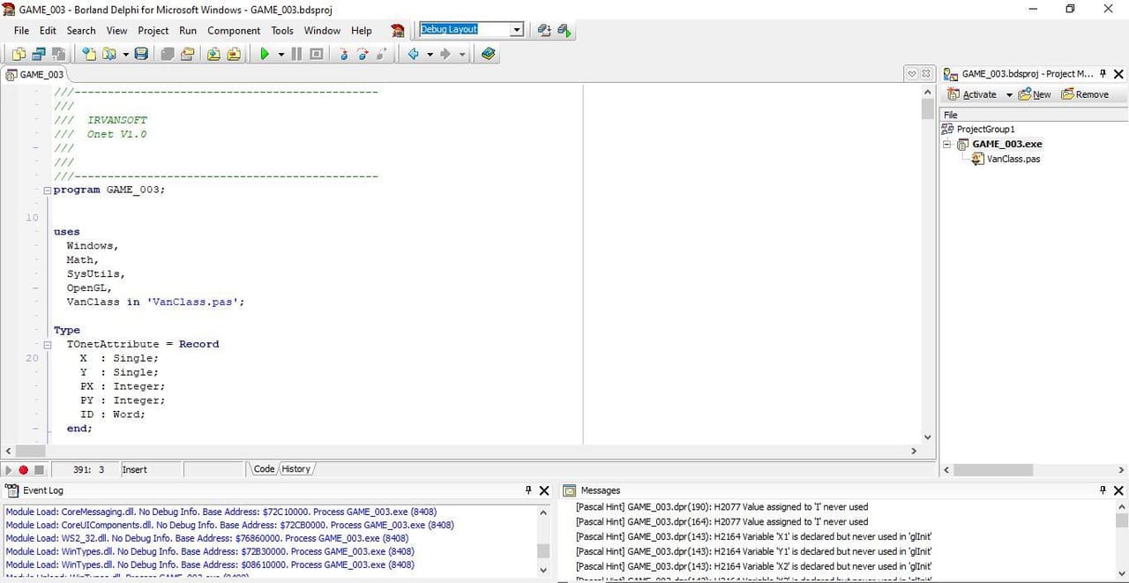Viewport: 1129px width, 583px height.
Task: Open the Debug Layout combo box
Action: [517, 29]
